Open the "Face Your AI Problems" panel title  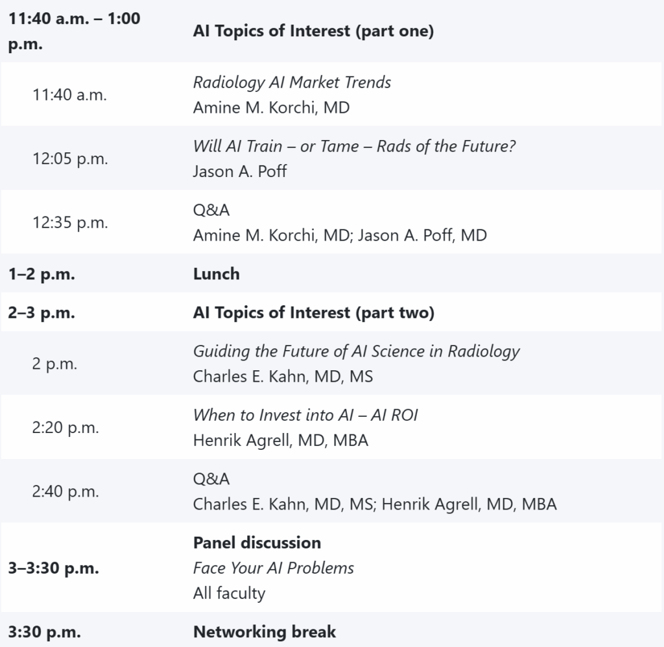(x=273, y=568)
